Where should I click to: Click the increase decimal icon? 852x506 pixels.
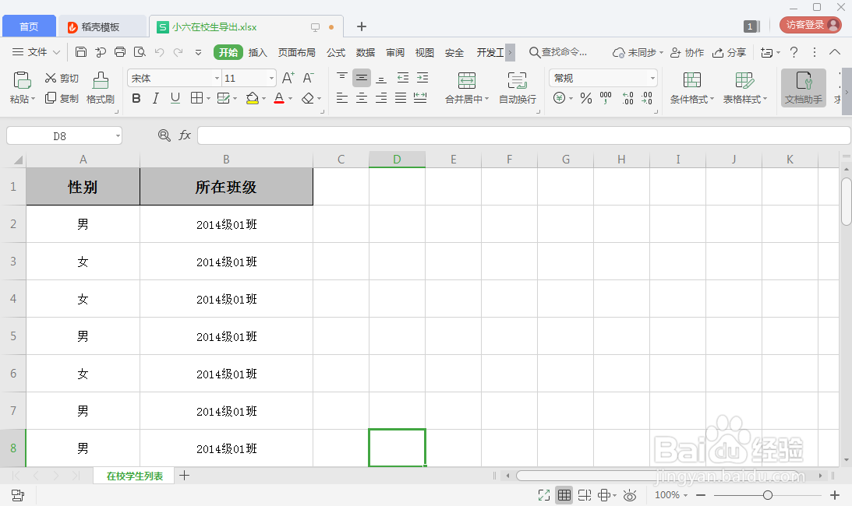(x=628, y=98)
